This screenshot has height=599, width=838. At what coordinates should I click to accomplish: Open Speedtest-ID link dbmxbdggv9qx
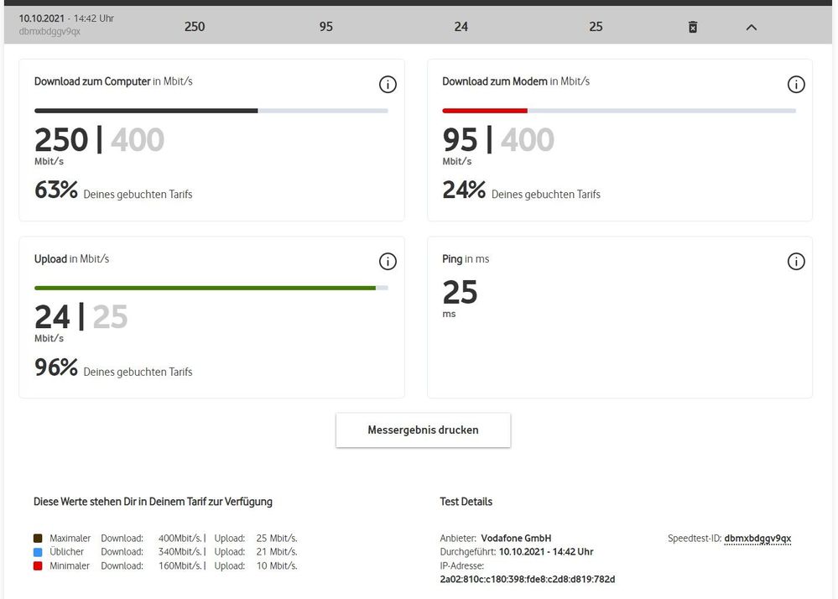[x=757, y=539]
